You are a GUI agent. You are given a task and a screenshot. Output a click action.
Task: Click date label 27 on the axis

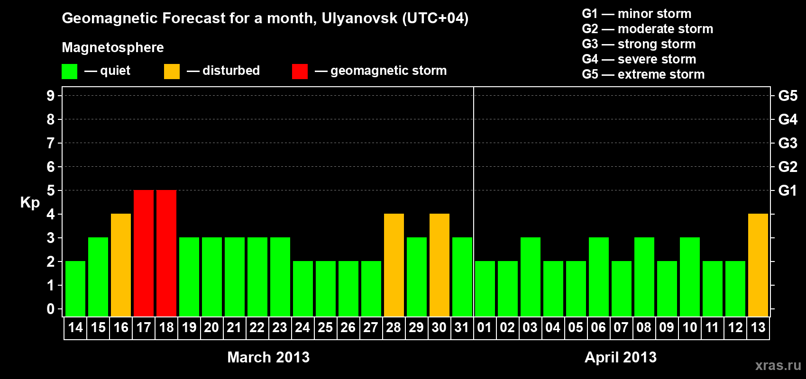click(371, 327)
